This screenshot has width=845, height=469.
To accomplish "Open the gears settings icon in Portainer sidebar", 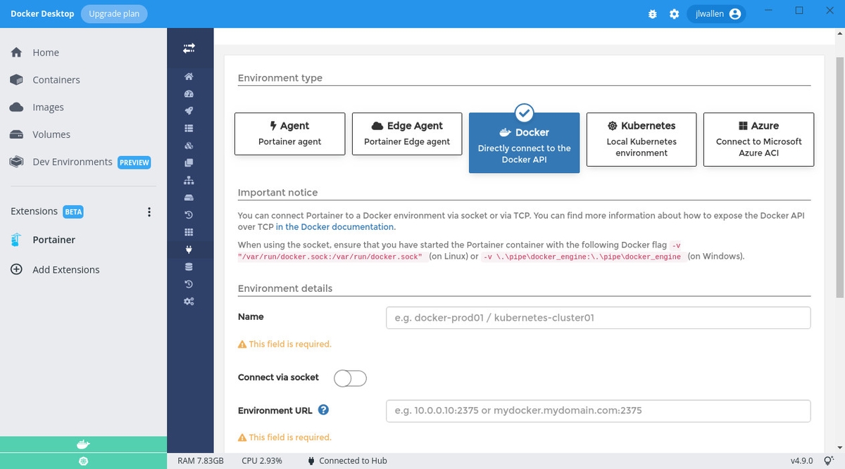I will point(189,302).
